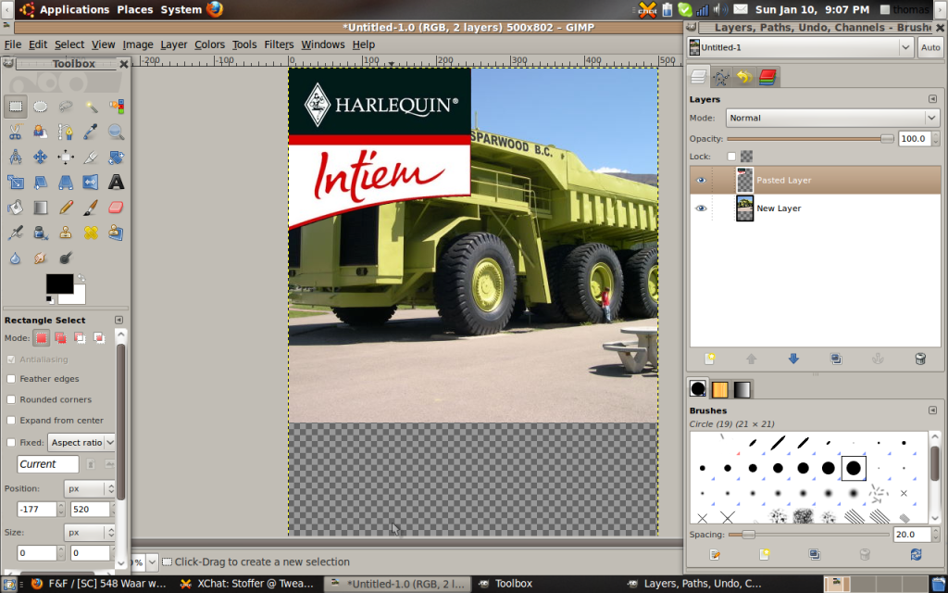Select the Paintbrush tool
948x593 pixels.
[x=91, y=208]
